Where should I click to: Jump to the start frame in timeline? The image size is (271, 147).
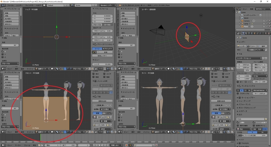(94, 145)
